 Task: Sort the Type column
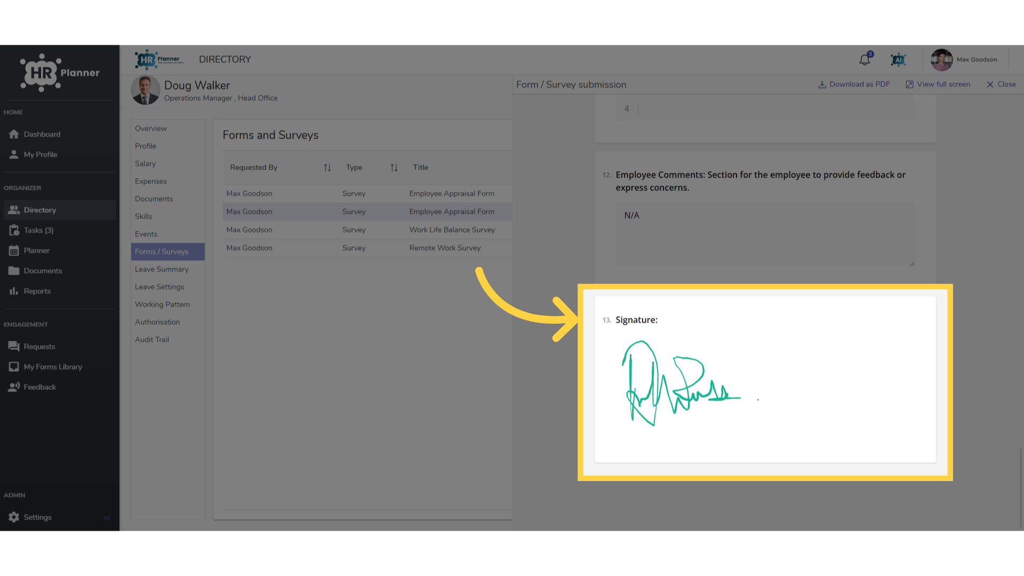pos(394,168)
